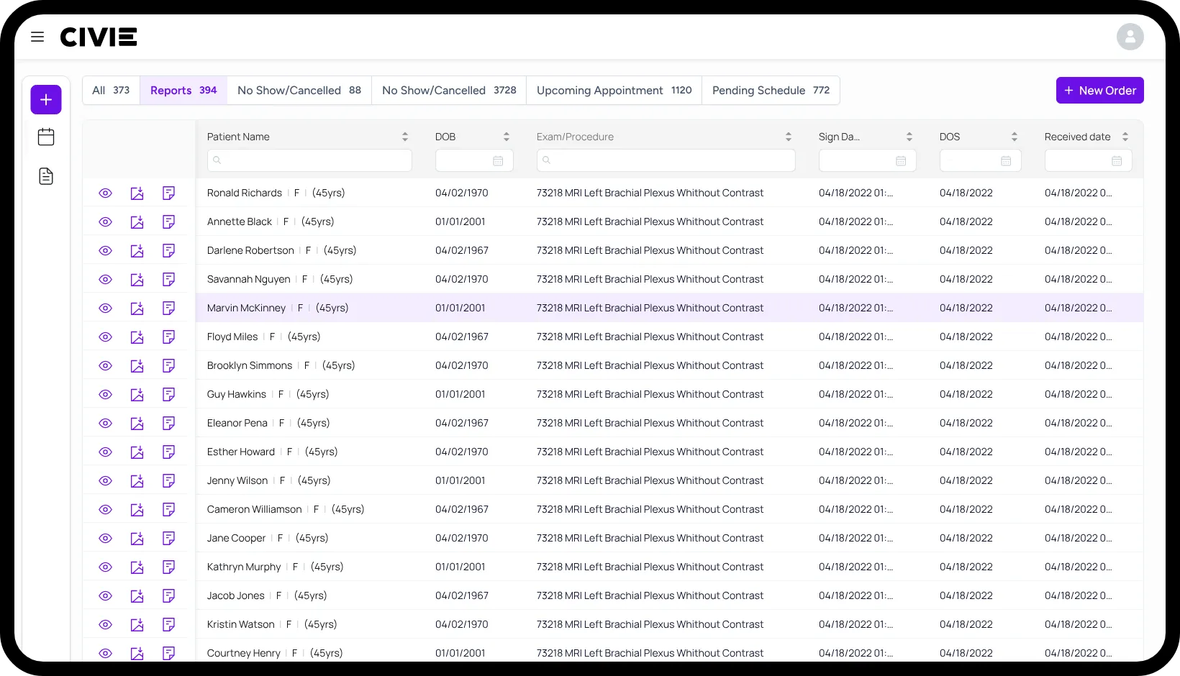Switch to the Upcoming Appointment tab
This screenshot has width=1180, height=676.
click(x=614, y=91)
